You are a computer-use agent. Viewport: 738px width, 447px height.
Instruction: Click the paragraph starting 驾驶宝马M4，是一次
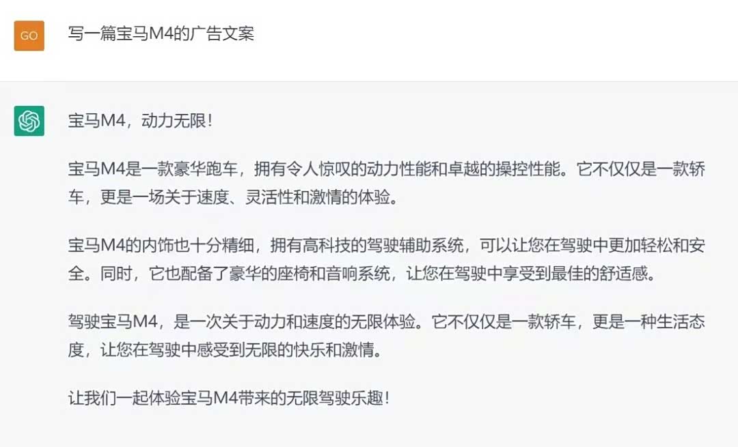[386, 336]
